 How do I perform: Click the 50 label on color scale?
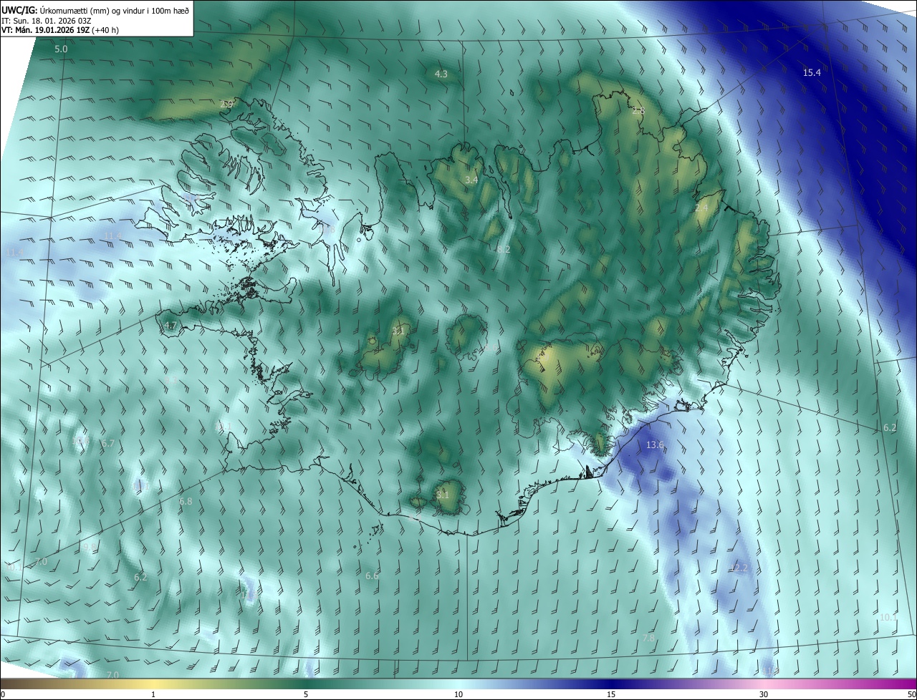(x=911, y=694)
